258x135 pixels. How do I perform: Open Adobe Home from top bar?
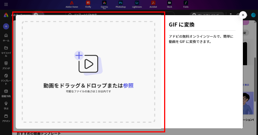click(72, 4)
